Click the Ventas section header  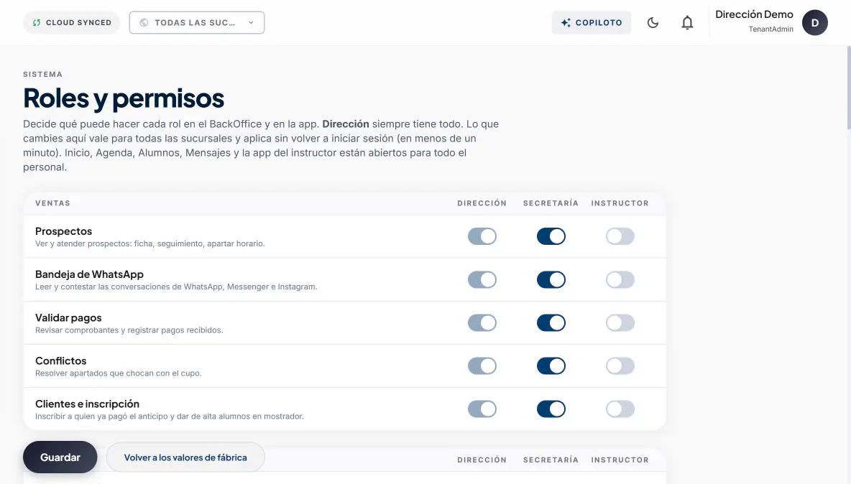[52, 203]
